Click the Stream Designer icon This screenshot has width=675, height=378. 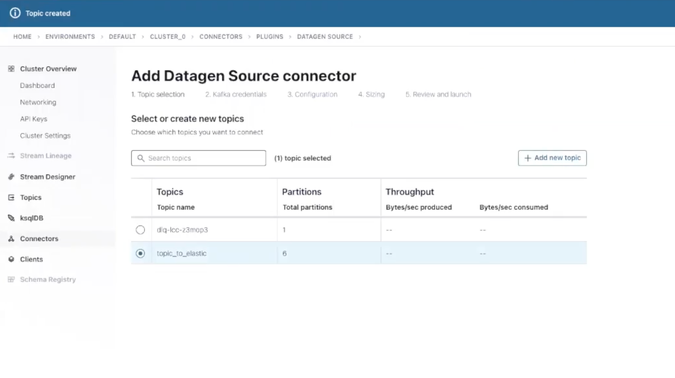pos(11,177)
